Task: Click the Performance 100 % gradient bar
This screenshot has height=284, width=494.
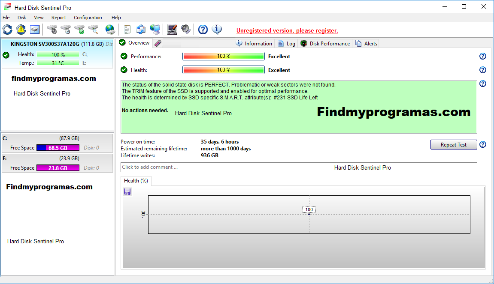Action: [223, 56]
